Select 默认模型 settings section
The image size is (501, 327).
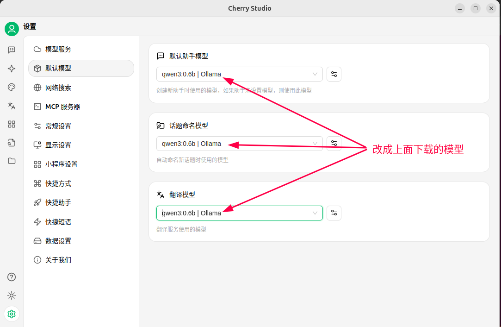(81, 68)
